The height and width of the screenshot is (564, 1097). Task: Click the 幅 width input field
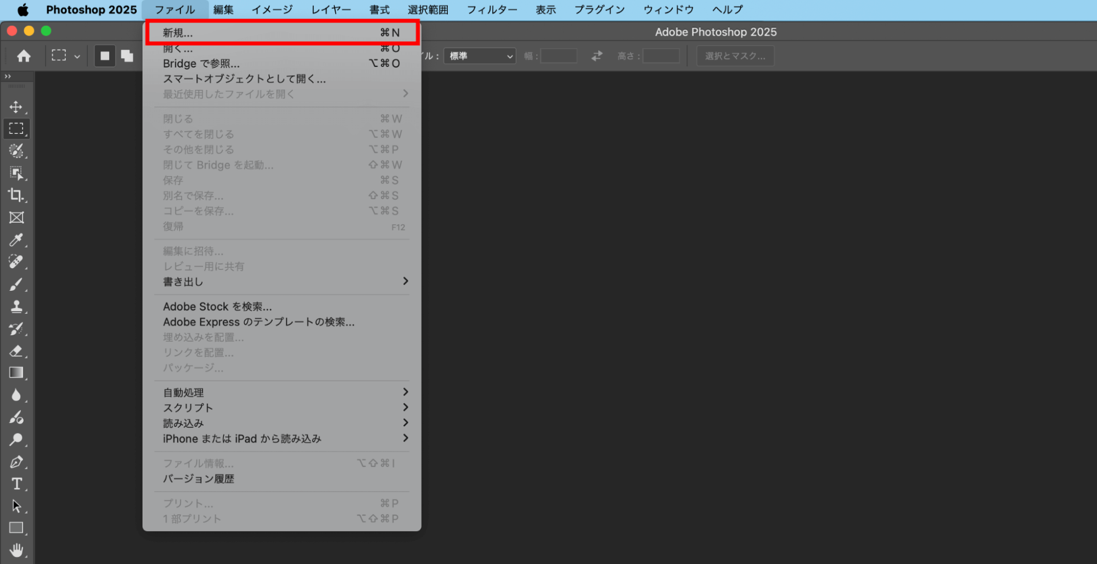(x=559, y=56)
